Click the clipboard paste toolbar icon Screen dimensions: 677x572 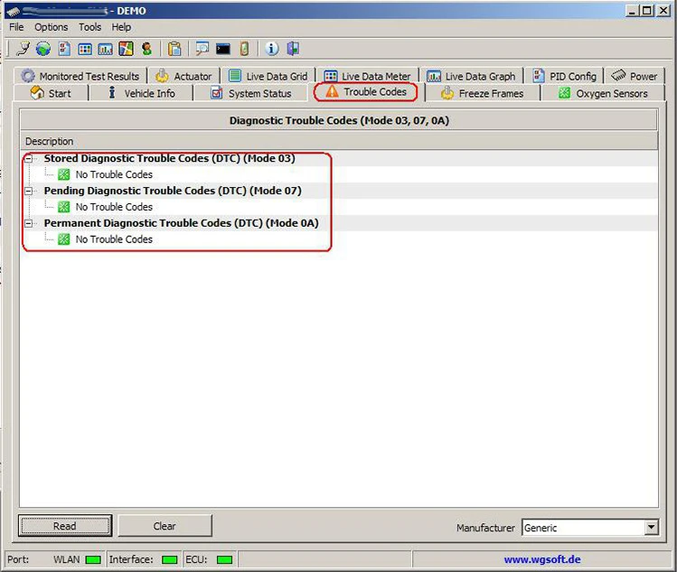[174, 49]
